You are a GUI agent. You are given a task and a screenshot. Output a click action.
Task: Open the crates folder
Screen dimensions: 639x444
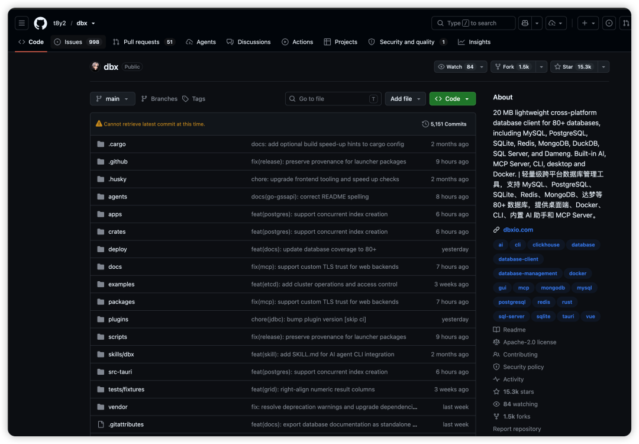pos(117,231)
